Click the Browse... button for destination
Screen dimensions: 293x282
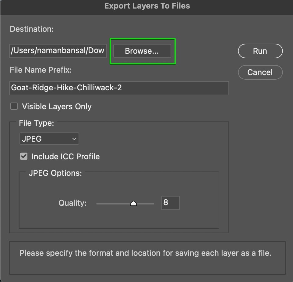point(142,51)
